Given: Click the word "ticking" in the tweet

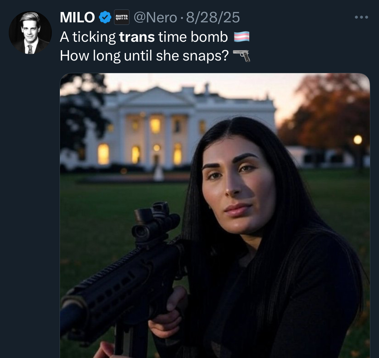Looking at the screenshot, I should tap(94, 38).
